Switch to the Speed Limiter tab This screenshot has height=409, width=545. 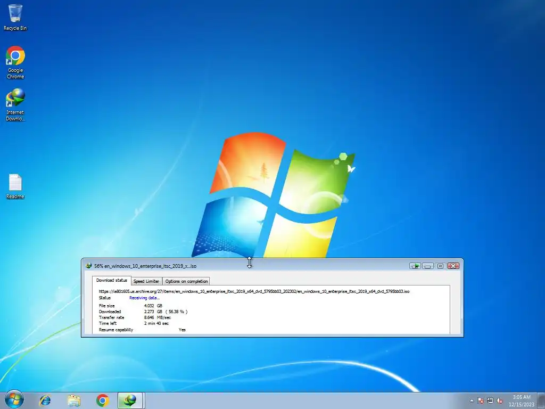tap(146, 281)
